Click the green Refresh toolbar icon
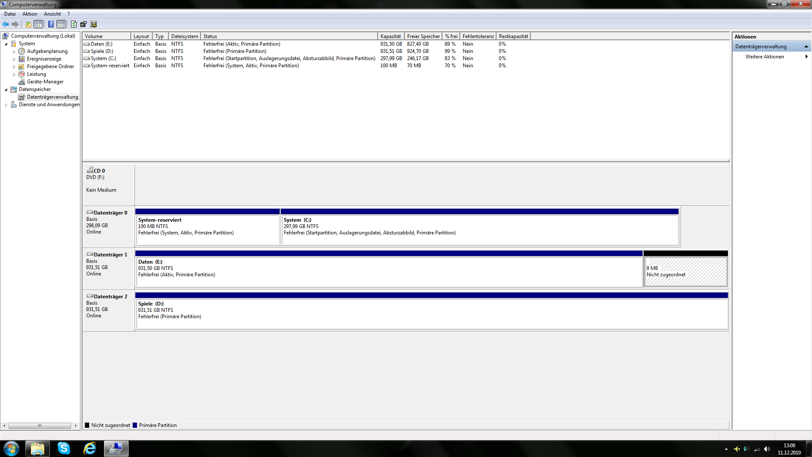The width and height of the screenshot is (812, 457). click(x=74, y=24)
